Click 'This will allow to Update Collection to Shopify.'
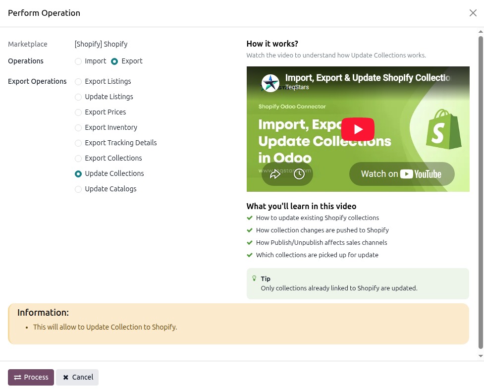This screenshot has height=391, width=484. (x=105, y=327)
